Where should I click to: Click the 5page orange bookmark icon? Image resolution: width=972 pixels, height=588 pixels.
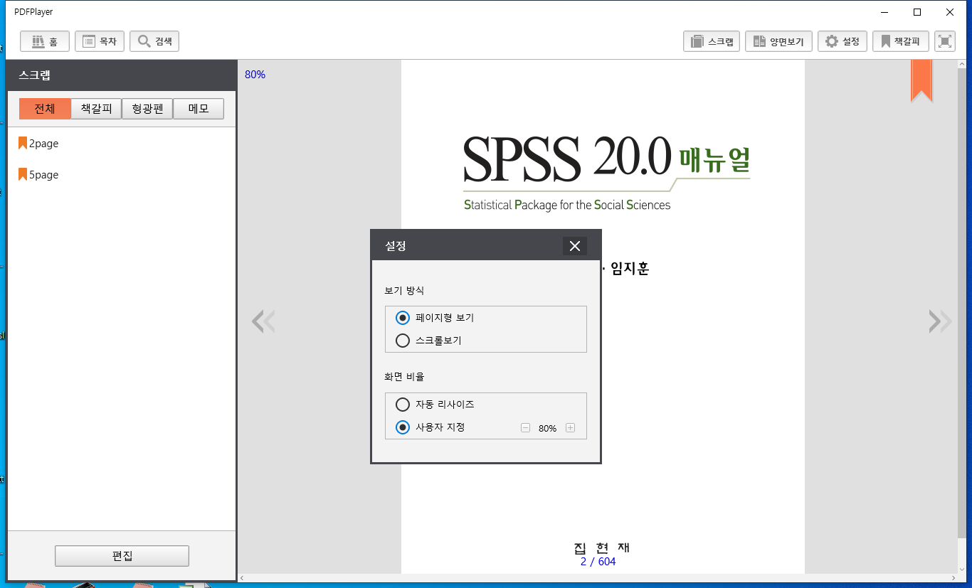(23, 174)
